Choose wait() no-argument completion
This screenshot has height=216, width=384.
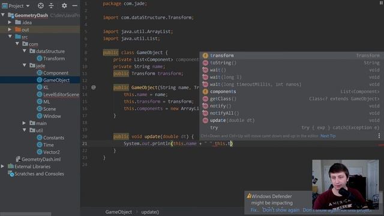[x=291, y=70]
